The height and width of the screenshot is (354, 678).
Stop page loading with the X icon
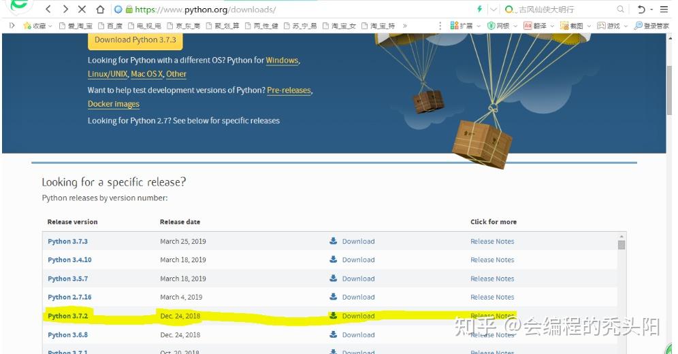click(82, 9)
